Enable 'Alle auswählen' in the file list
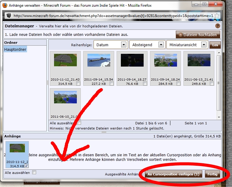Screen dimensions: 232x187 (x=79, y=123)
